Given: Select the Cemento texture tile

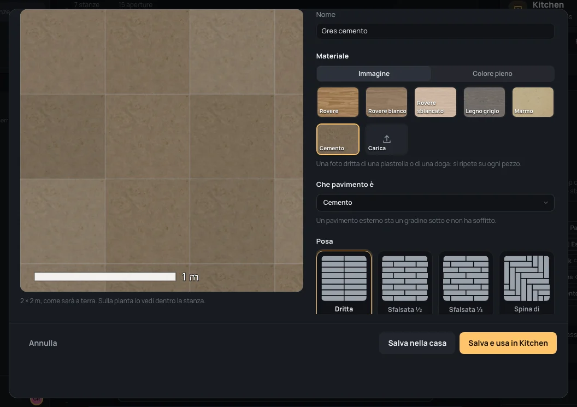Looking at the screenshot, I should click(x=338, y=139).
